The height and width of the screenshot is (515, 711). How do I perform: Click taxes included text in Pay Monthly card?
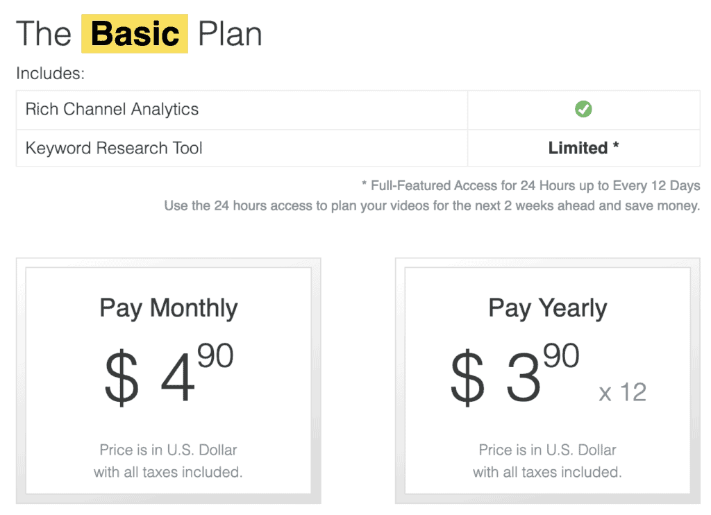pyautogui.click(x=168, y=472)
